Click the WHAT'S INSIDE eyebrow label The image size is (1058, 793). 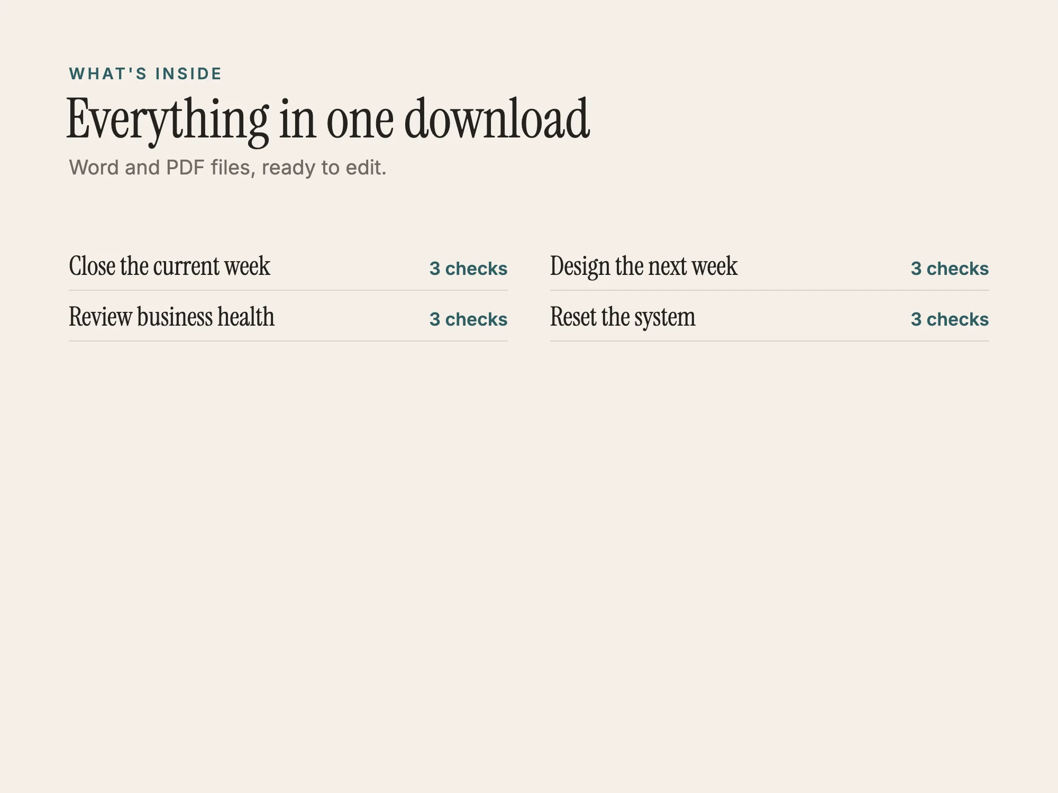[x=145, y=73]
